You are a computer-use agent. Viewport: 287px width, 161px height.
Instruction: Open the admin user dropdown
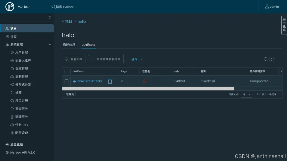click(273, 7)
